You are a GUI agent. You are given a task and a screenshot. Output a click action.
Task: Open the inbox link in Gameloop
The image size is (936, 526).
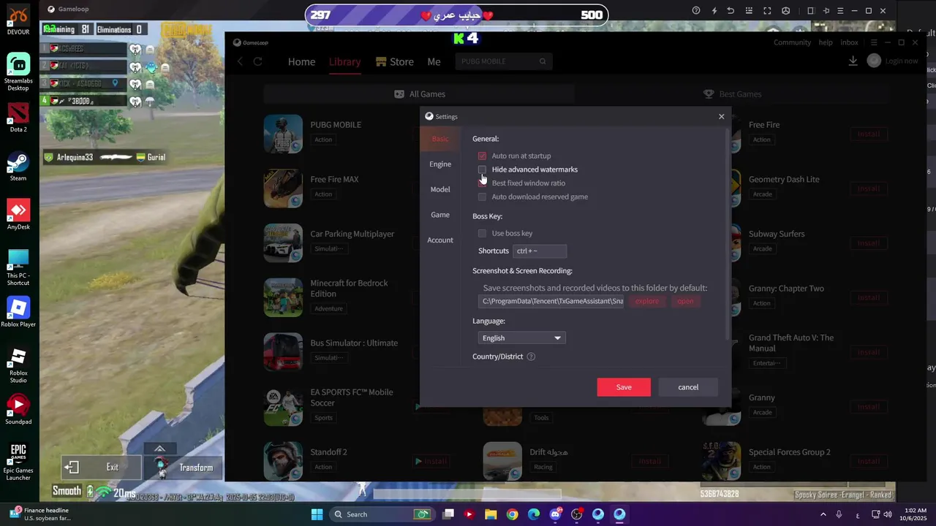[x=849, y=42]
